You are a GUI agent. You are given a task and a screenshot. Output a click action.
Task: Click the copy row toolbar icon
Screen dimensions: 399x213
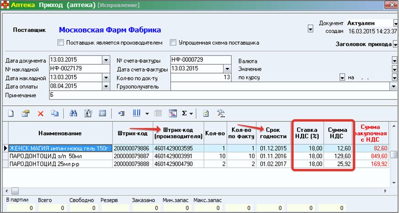54,113
